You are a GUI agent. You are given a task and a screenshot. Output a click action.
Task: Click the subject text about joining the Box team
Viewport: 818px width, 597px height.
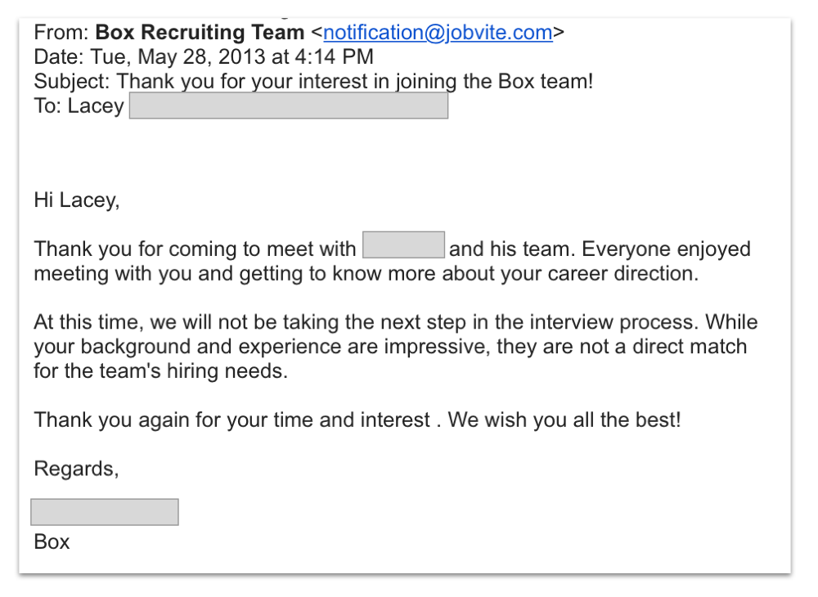[x=356, y=82]
